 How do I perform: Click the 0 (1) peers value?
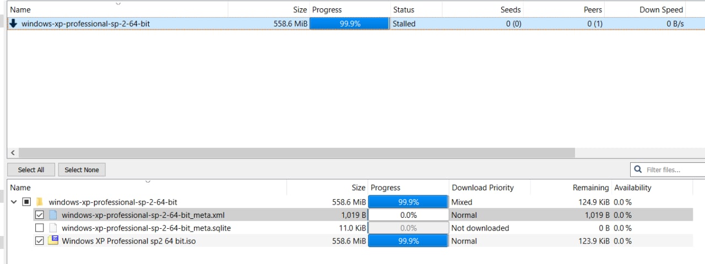pyautogui.click(x=594, y=24)
